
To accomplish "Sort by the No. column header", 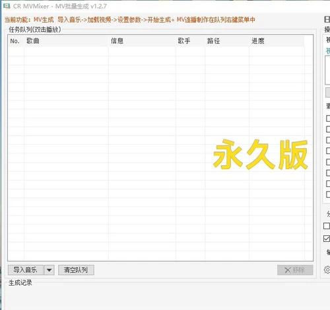I will (x=16, y=41).
